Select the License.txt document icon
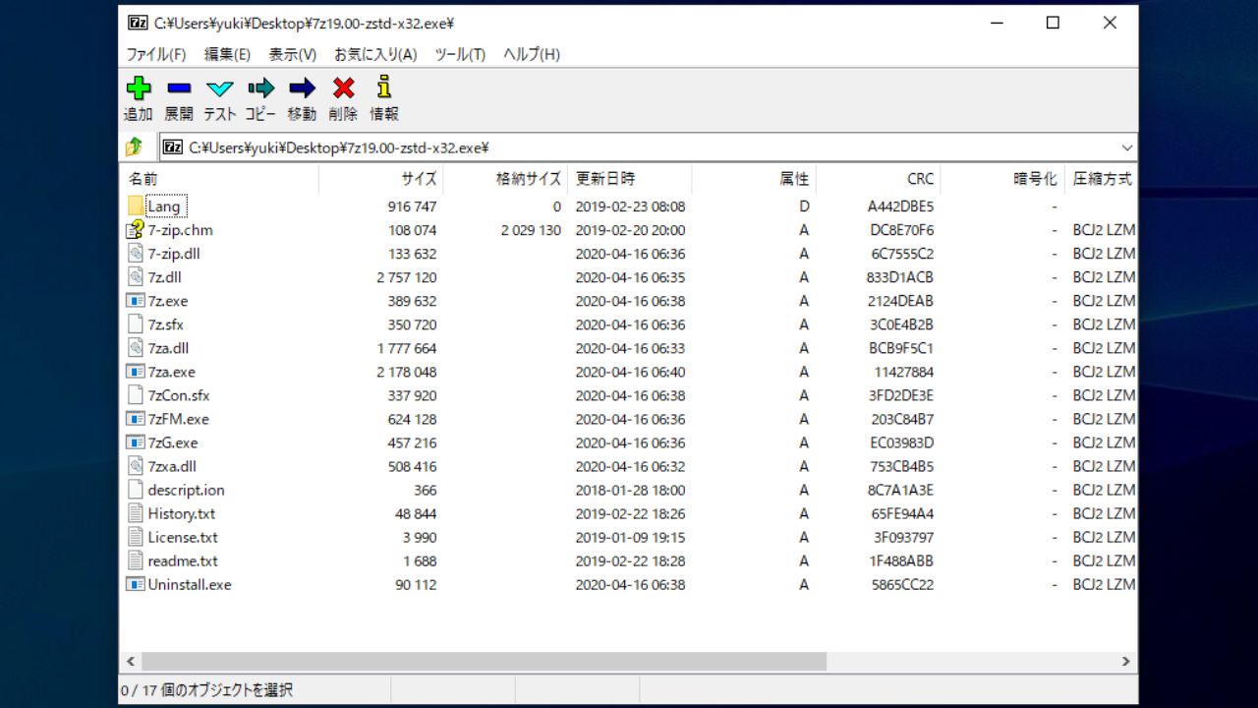Image resolution: width=1258 pixels, height=708 pixels. (136, 537)
